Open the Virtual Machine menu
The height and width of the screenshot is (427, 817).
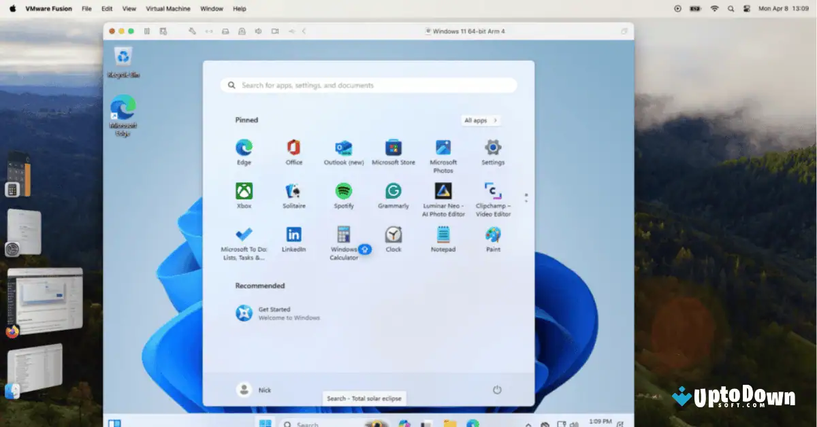click(x=168, y=9)
